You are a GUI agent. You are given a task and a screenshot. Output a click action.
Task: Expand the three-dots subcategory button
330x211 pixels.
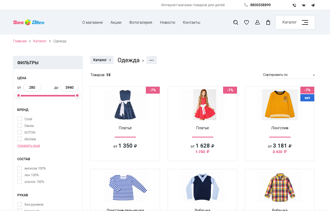pos(151,60)
